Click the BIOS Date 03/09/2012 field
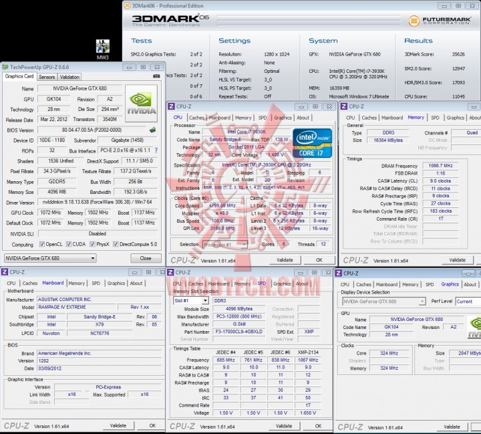Image resolution: width=481 pixels, height=434 pixels. pyautogui.click(x=99, y=368)
